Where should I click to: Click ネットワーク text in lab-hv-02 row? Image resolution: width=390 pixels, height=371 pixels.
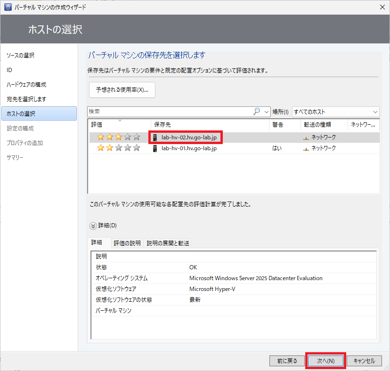tap(324, 137)
